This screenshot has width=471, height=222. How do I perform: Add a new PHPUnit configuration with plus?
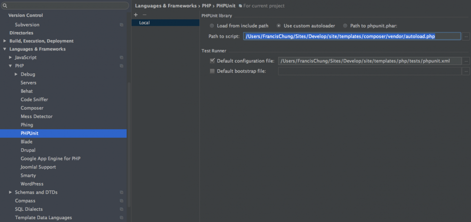coord(136,15)
